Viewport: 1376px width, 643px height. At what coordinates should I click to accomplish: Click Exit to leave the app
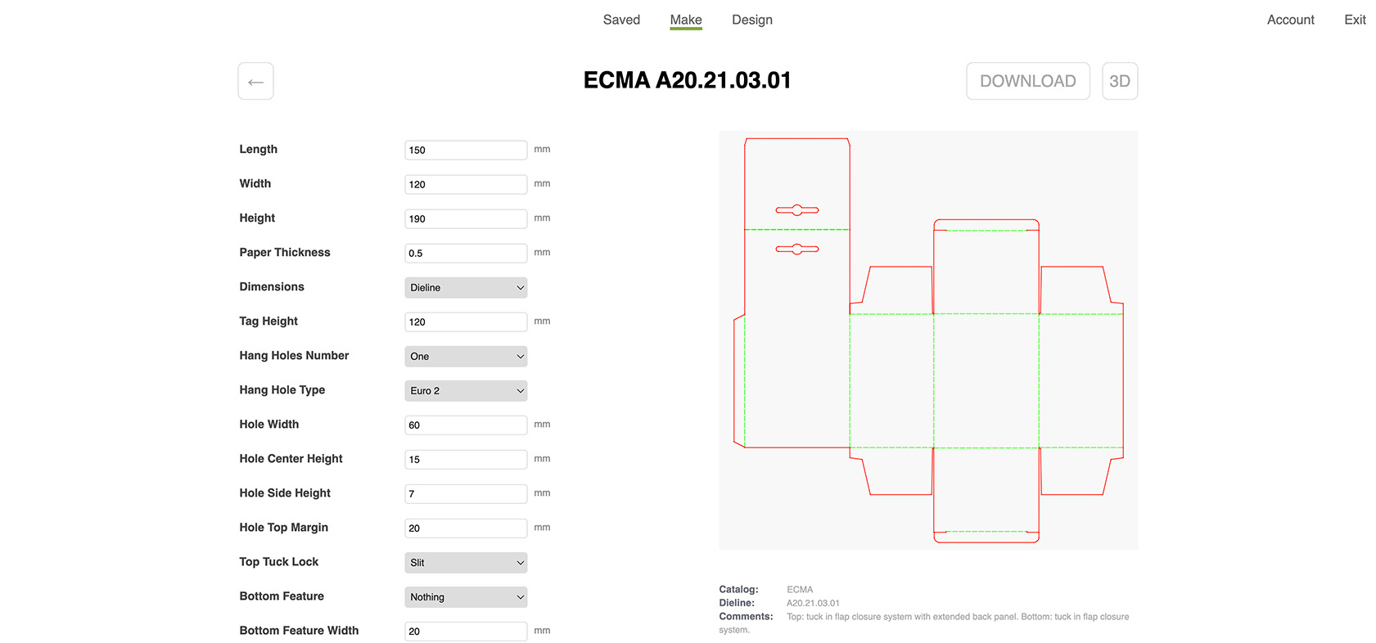point(1354,19)
